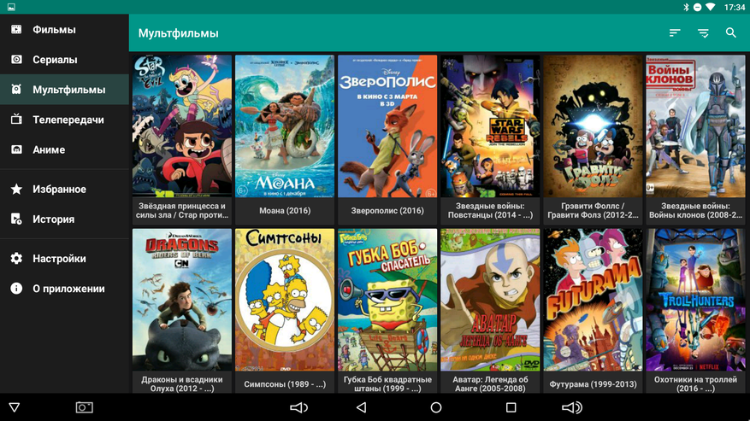Open the Dragons Riders of Berk poster
The height and width of the screenshot is (421, 750).
[x=182, y=300]
